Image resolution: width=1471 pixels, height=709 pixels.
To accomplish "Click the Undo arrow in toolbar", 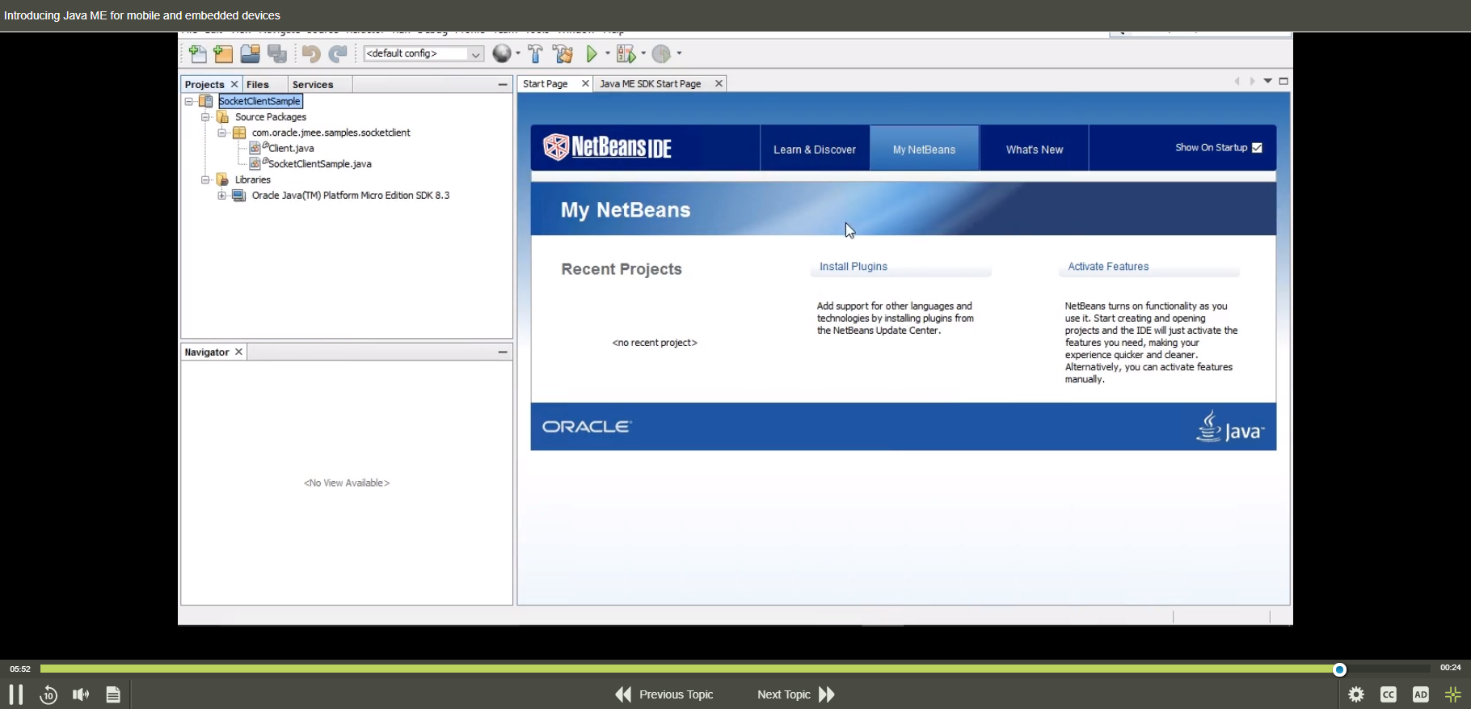I will click(x=311, y=54).
